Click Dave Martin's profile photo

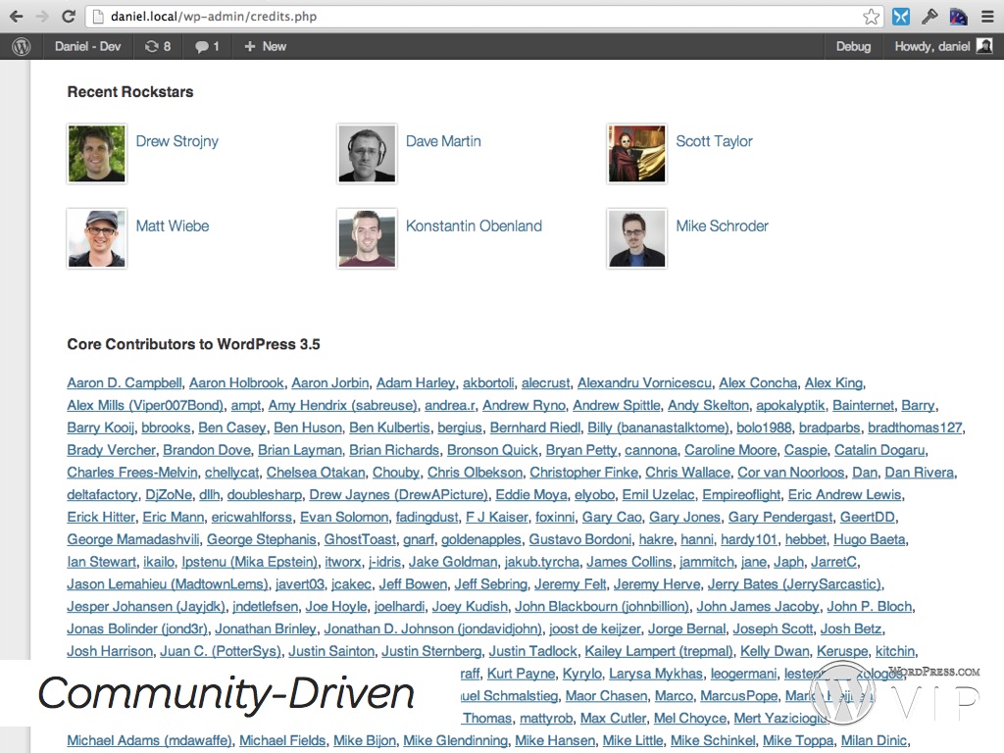(367, 154)
